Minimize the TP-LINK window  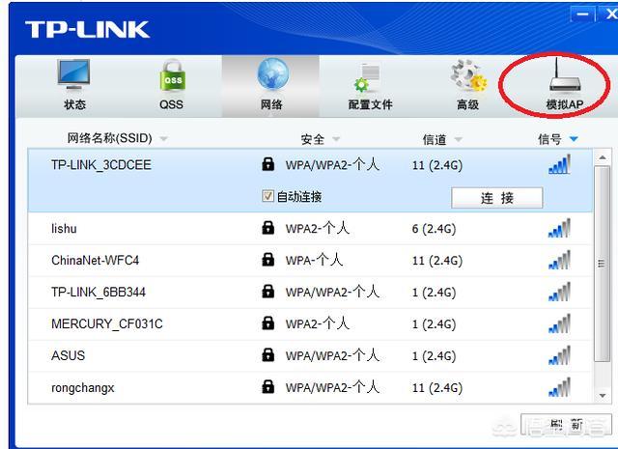(x=581, y=15)
